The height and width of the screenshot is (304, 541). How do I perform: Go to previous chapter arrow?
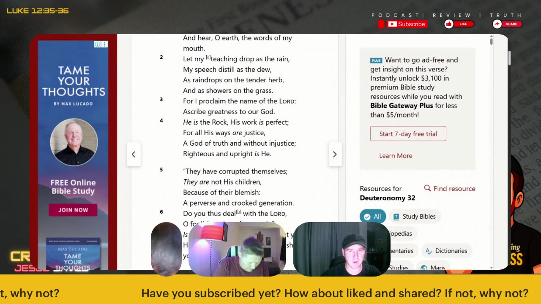coord(134,154)
